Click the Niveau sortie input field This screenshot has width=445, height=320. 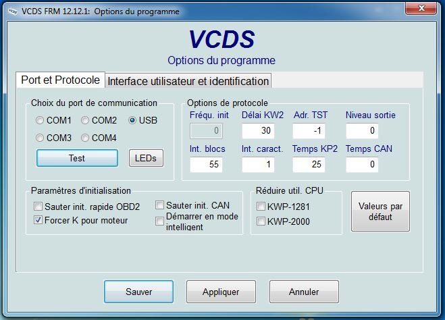point(362,131)
